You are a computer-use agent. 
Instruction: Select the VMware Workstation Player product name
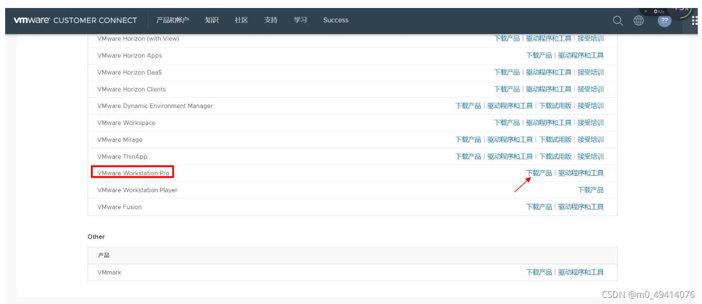point(137,190)
